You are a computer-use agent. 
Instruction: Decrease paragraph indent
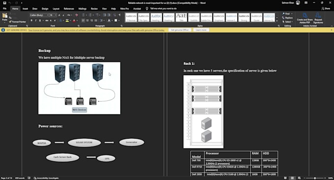(x=105, y=15)
